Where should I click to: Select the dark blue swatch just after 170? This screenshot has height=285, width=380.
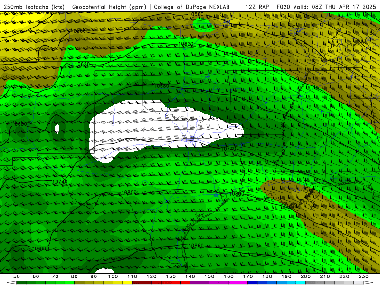click(253, 283)
